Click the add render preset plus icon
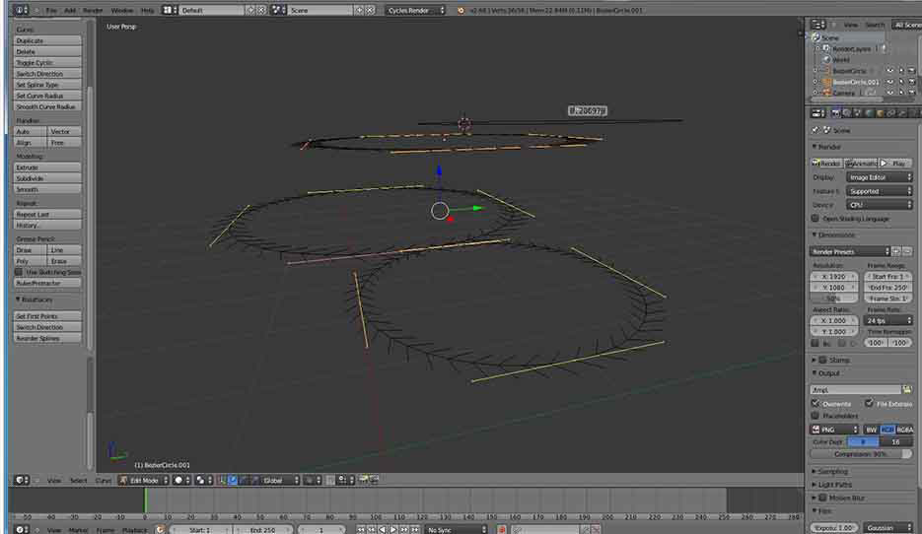This screenshot has width=922, height=534. coord(895,252)
